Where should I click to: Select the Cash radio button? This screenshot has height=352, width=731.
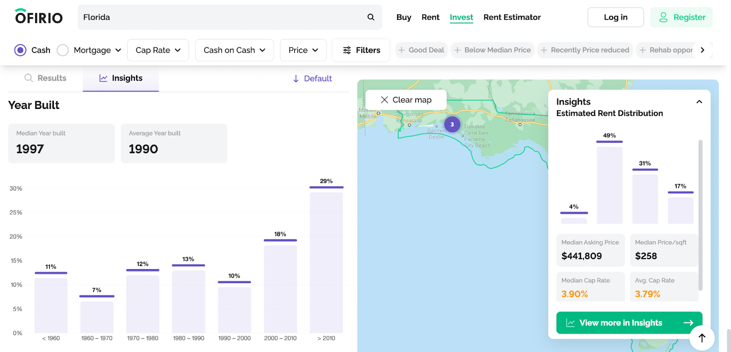(21, 50)
